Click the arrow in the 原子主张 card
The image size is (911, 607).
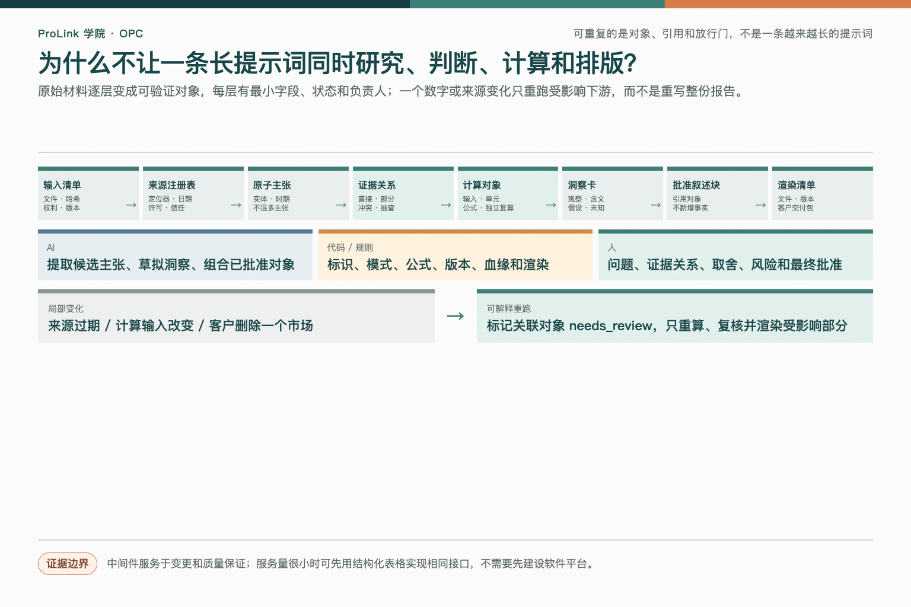point(341,205)
